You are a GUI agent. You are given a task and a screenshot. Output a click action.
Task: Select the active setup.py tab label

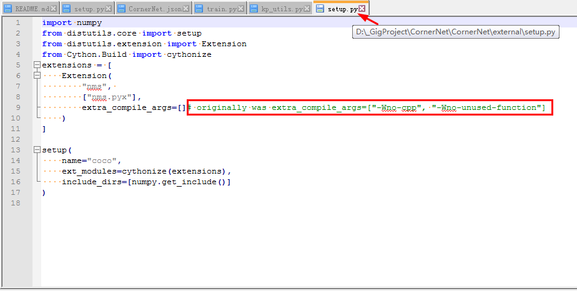pos(342,9)
